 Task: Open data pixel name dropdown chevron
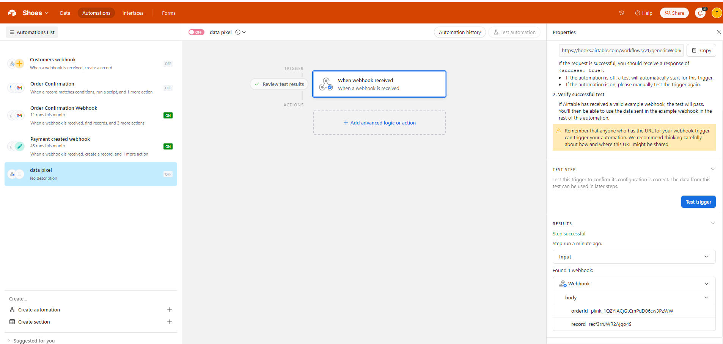[244, 32]
